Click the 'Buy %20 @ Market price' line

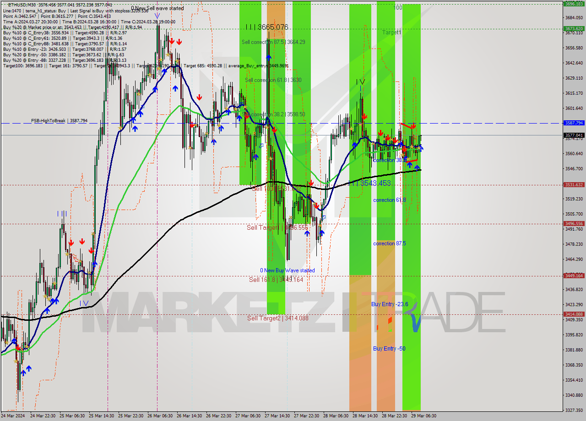[x=72, y=27]
